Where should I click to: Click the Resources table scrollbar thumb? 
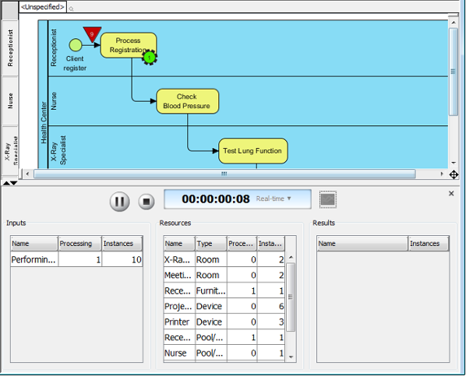coord(291,297)
